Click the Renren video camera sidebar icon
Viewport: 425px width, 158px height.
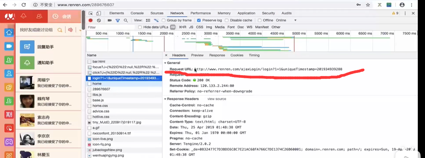coord(9,46)
